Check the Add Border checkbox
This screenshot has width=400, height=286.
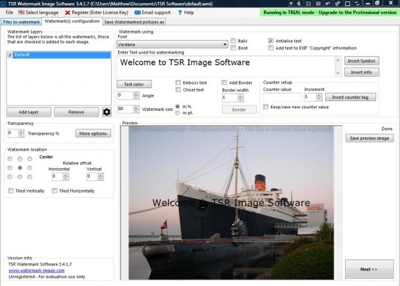(x=225, y=82)
